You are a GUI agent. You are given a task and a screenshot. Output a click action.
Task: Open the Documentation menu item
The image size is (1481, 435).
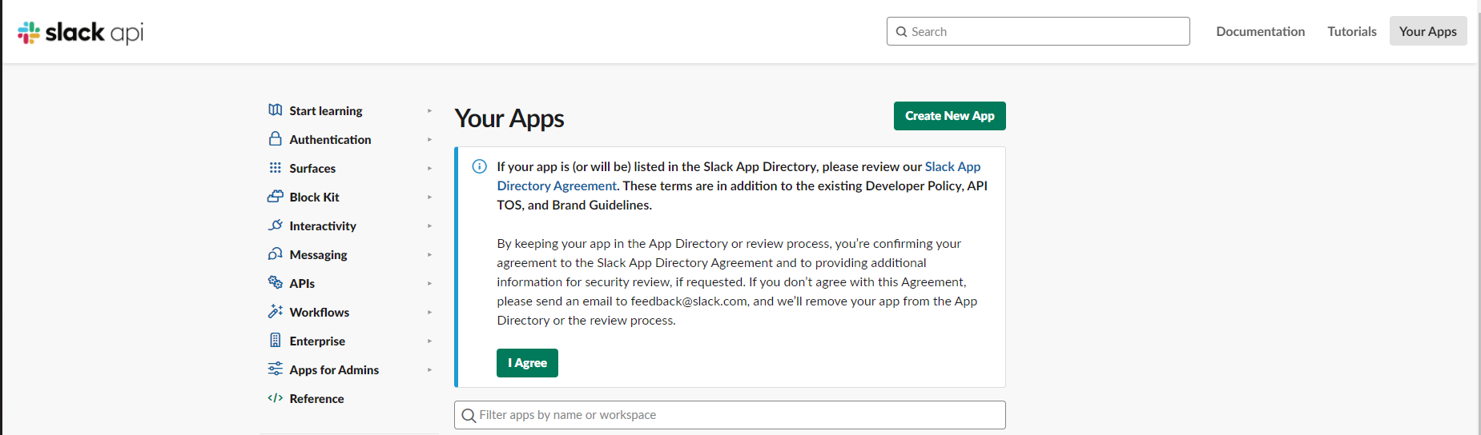pyautogui.click(x=1260, y=31)
